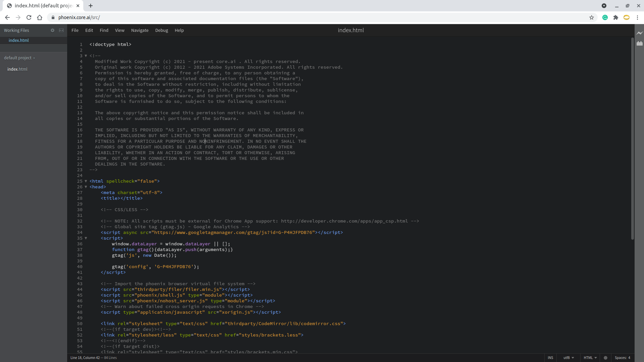Image resolution: width=644 pixels, height=362 pixels.
Task: Go back in browser history
Action: (x=7, y=17)
